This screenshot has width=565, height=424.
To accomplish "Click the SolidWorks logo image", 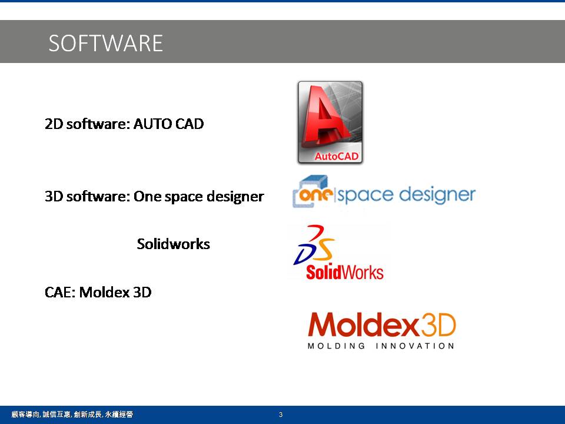I will click(x=339, y=253).
